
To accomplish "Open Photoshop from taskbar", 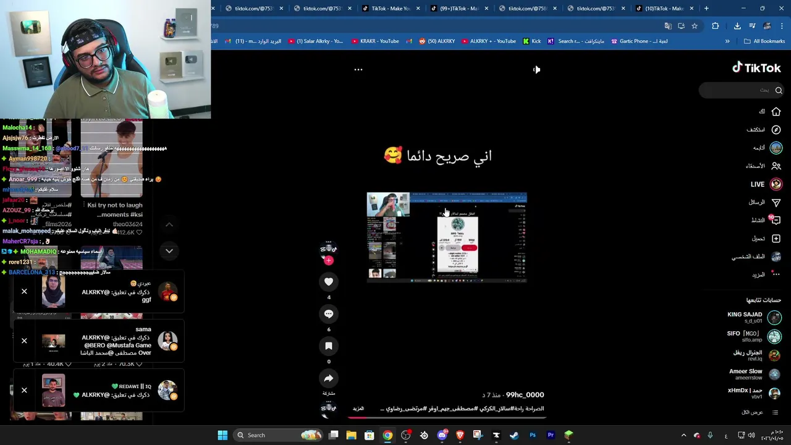I will point(533,435).
